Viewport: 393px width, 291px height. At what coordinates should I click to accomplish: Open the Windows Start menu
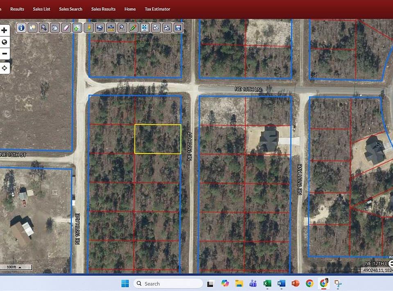[125, 284]
